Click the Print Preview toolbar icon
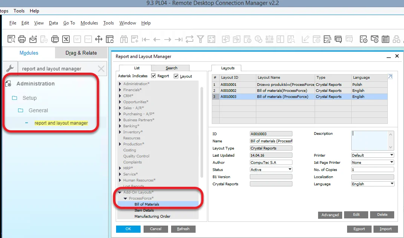The width and height of the screenshot is (404, 238). click(11, 39)
